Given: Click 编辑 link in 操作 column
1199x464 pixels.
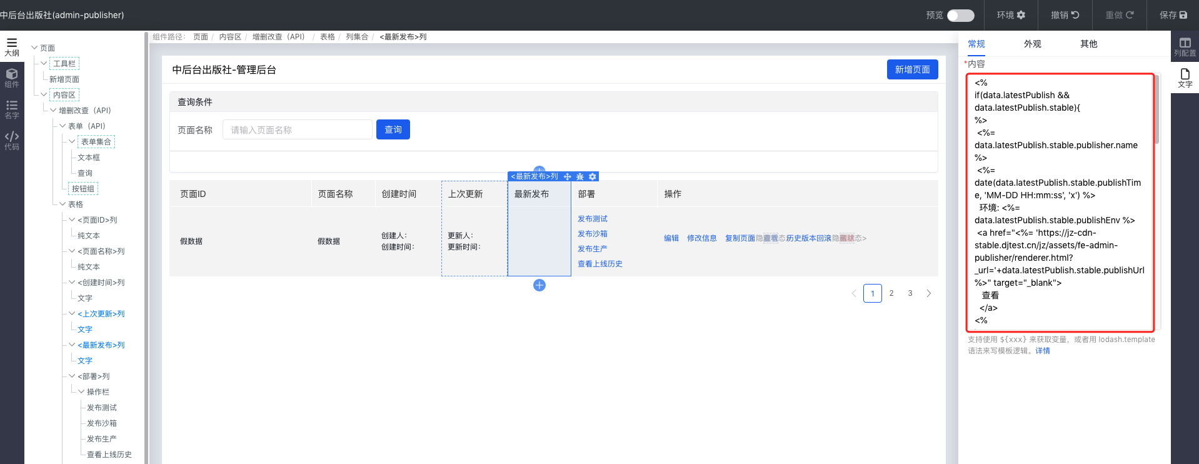Looking at the screenshot, I should click(671, 238).
